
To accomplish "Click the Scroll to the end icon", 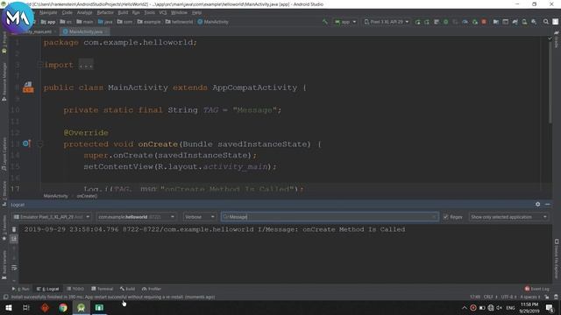I will pos(14,239).
